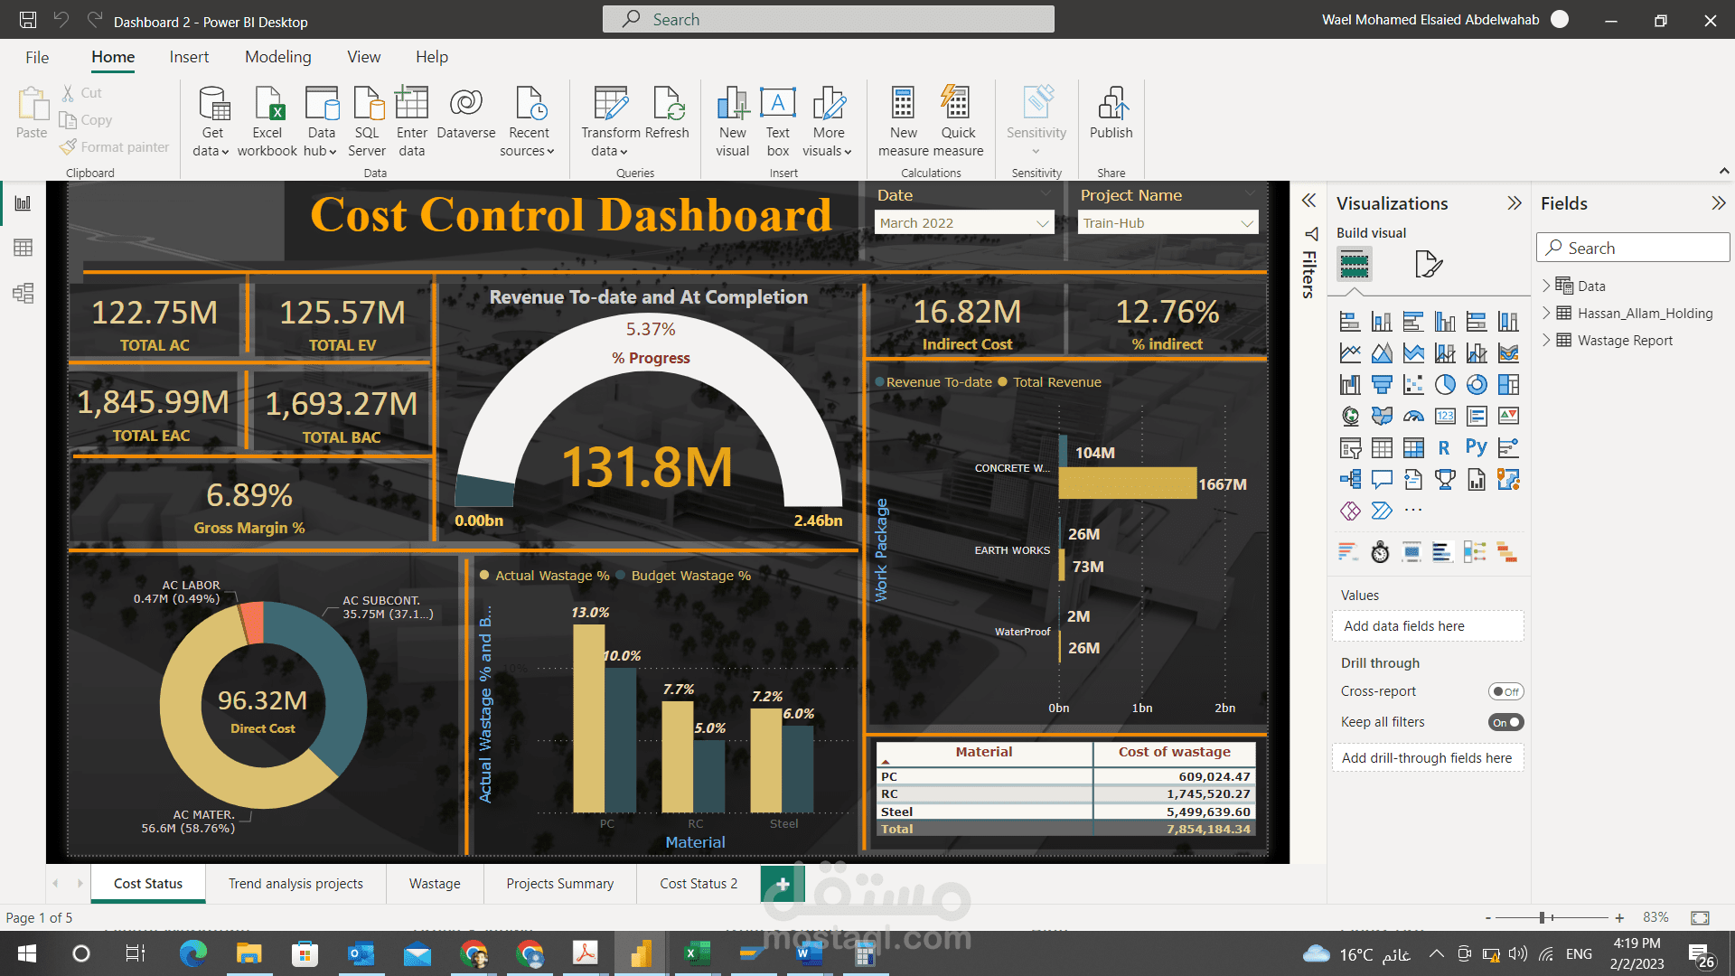Add a Funnel visual
This screenshot has height=976, width=1735.
tap(1382, 385)
